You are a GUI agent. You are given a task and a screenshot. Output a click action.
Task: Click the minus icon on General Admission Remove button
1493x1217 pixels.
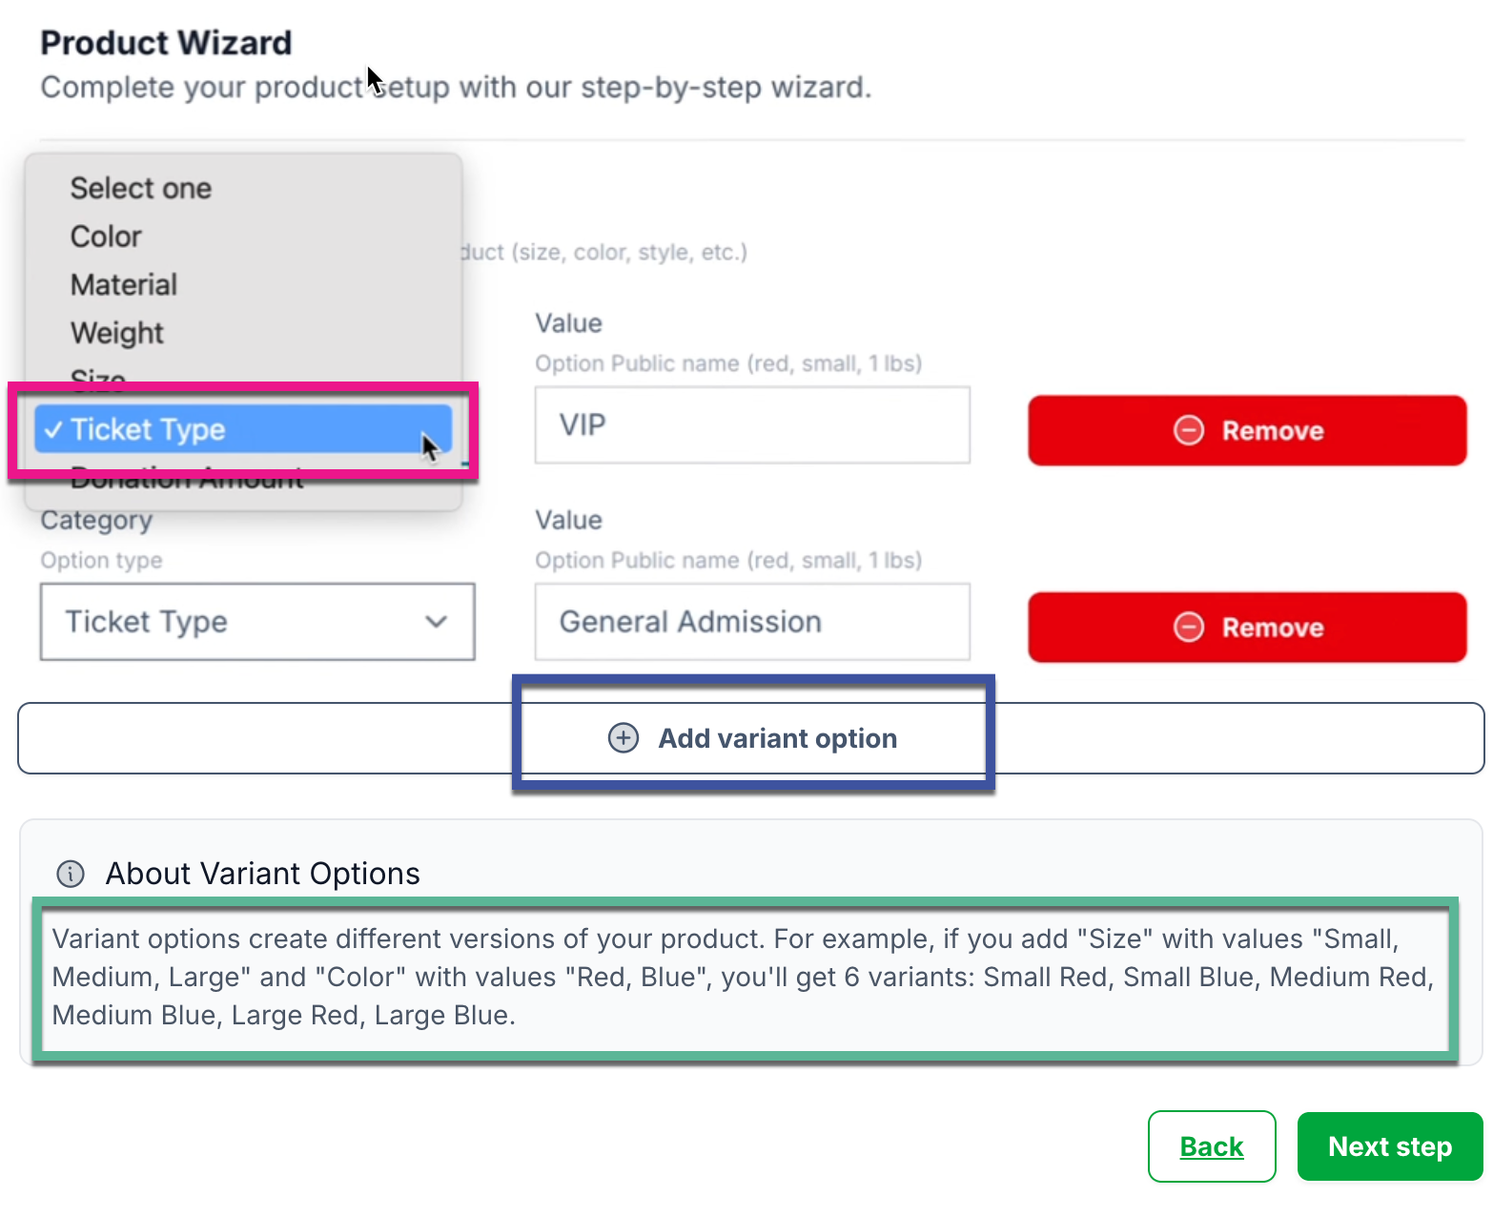[x=1189, y=628]
